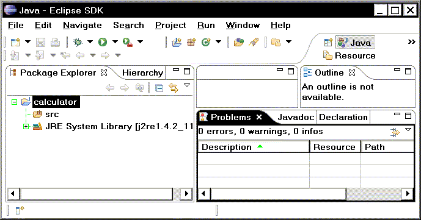The image size is (421, 220).
Task: Click Package Explorer Back arrow
Action: [x=110, y=88]
